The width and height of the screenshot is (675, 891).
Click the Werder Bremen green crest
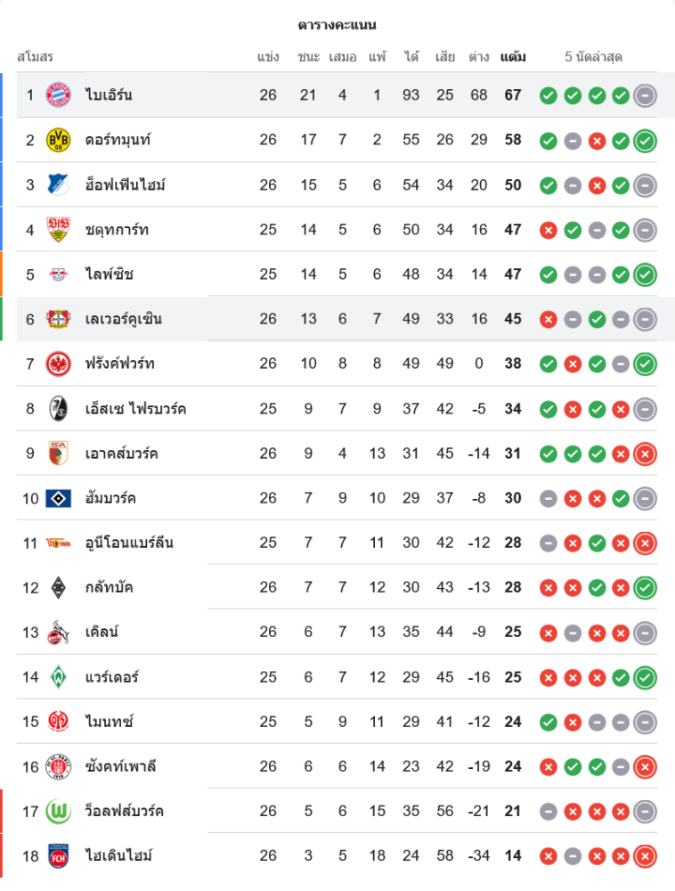coord(59,677)
